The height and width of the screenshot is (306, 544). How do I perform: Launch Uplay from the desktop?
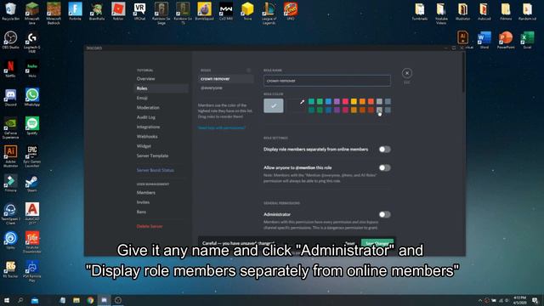10,240
